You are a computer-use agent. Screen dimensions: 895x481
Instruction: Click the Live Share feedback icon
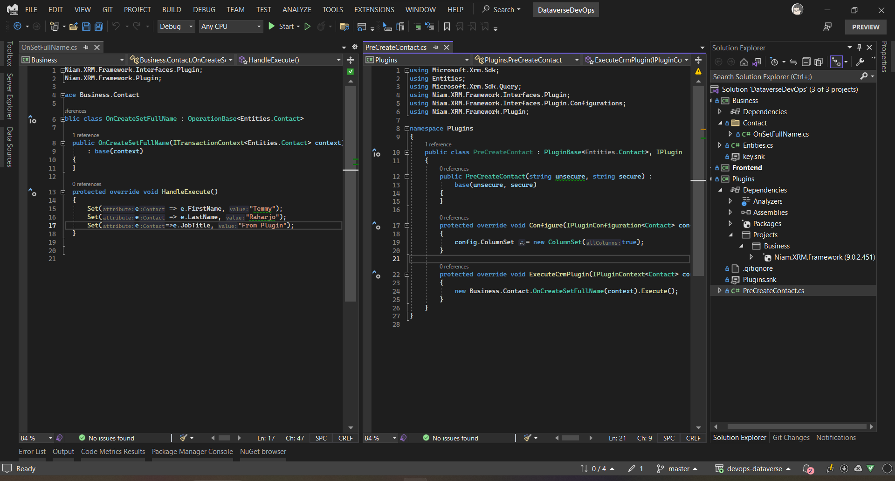[x=827, y=27]
